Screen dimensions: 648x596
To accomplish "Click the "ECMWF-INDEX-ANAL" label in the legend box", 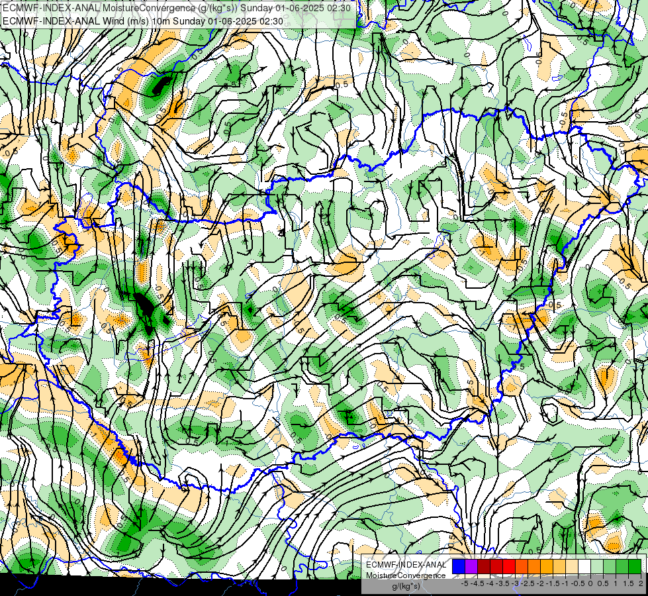I will [406, 565].
